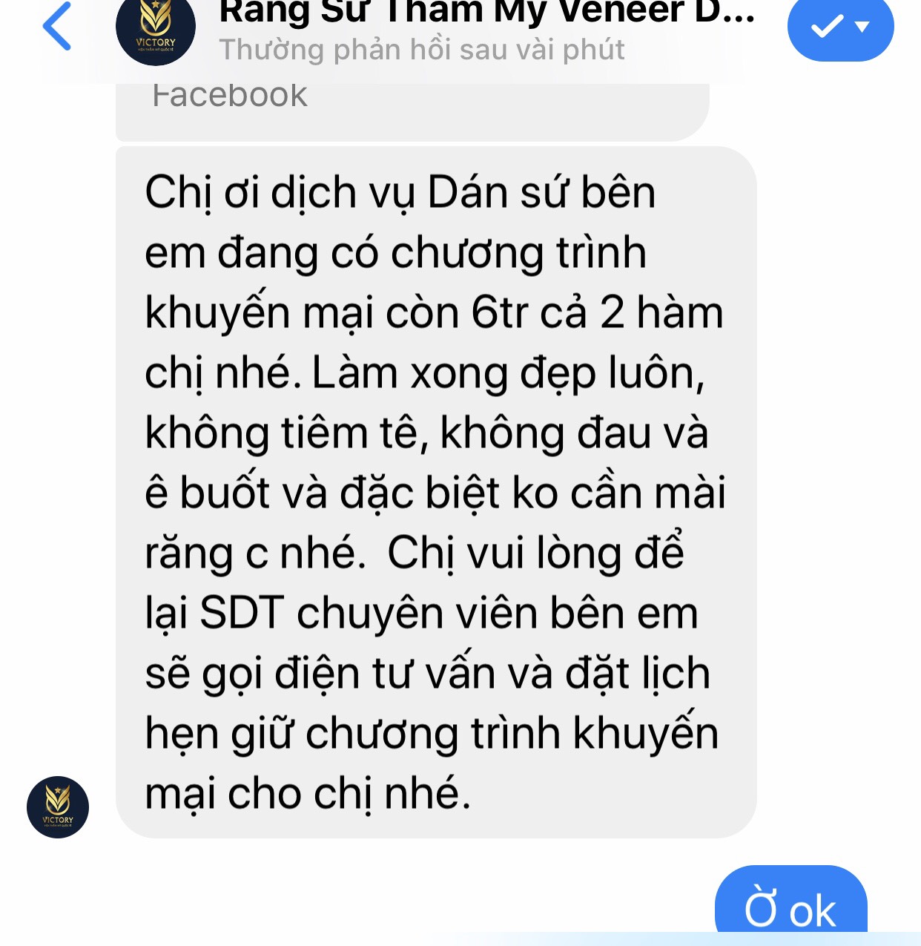The width and height of the screenshot is (921, 946).
Task: Click the "em đang có chương trình" line
Action: (x=396, y=253)
